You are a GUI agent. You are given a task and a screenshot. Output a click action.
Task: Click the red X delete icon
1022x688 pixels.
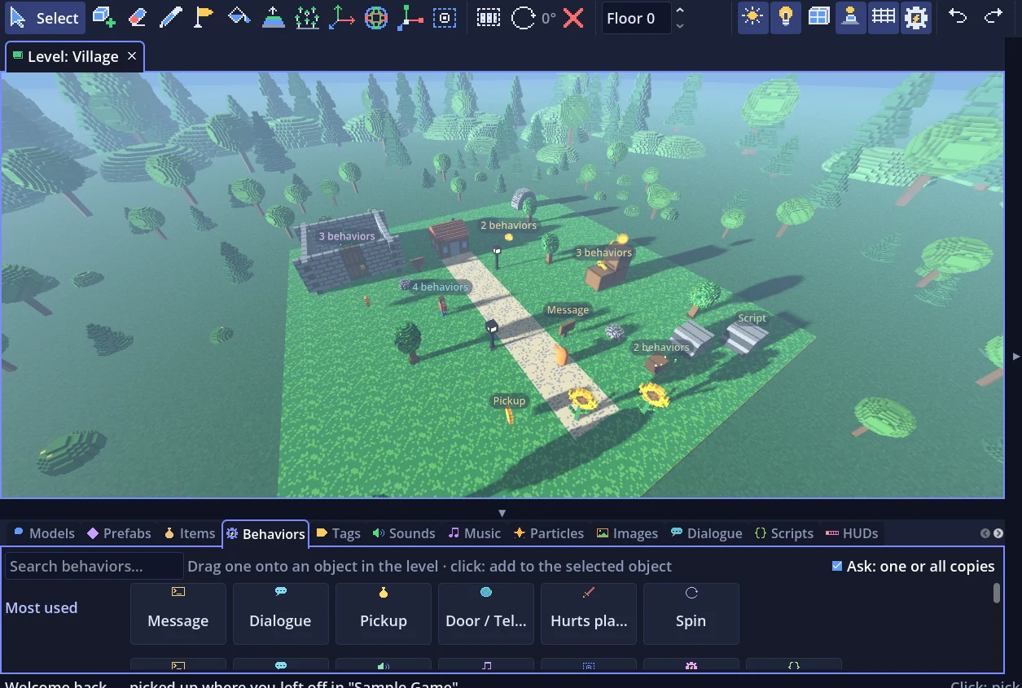point(573,18)
